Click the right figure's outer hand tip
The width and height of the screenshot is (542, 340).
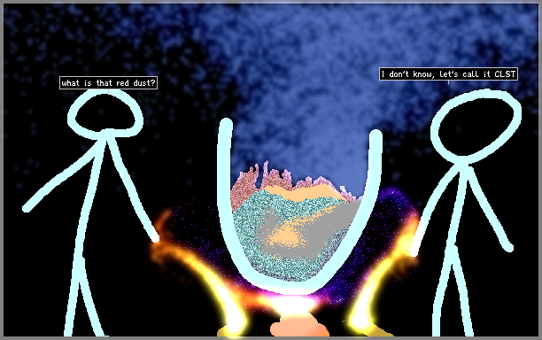[x=509, y=248]
